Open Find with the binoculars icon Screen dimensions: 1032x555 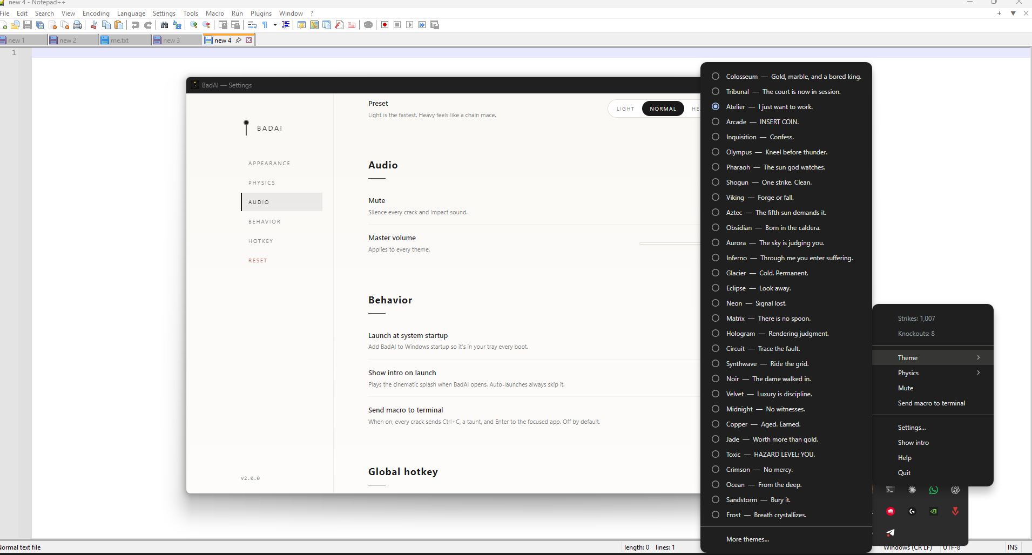point(165,25)
